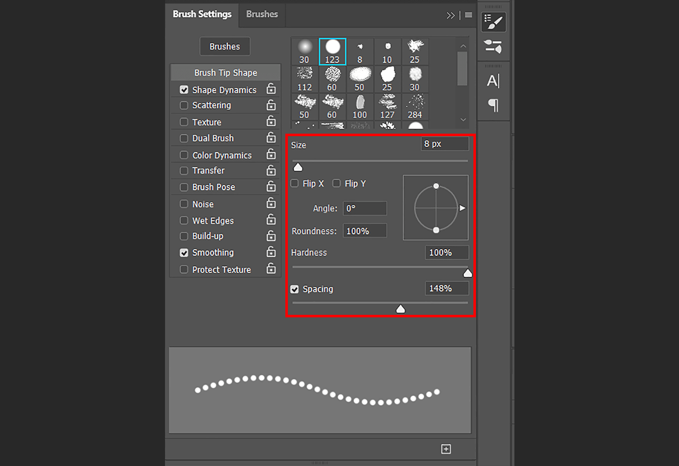Viewport: 679px width, 466px height.
Task: Switch to the Brushes tab
Action: [x=262, y=14]
